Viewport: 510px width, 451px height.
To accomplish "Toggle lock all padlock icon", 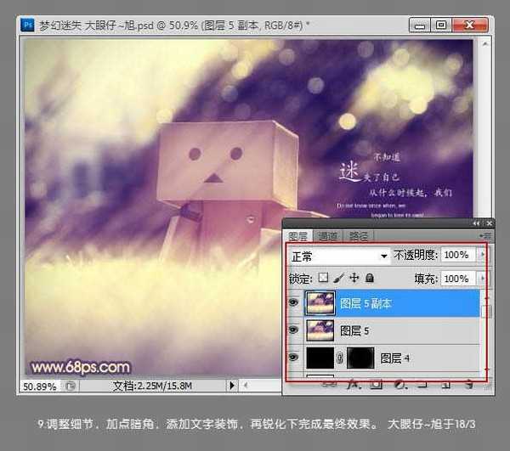I will pos(370,278).
